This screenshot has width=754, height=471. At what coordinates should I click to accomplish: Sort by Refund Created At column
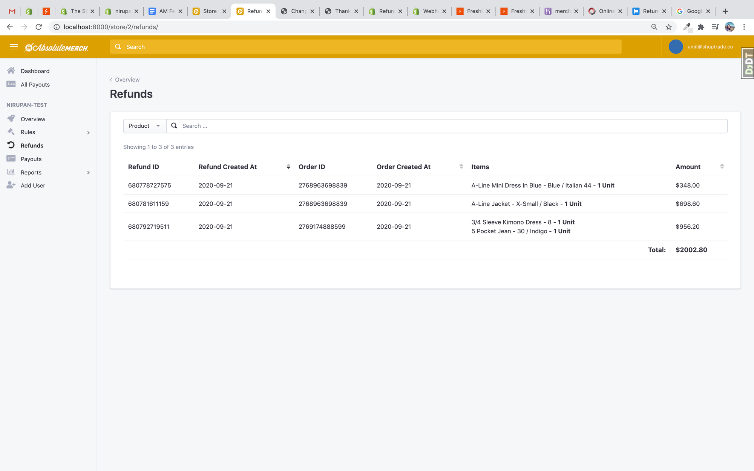[288, 167]
